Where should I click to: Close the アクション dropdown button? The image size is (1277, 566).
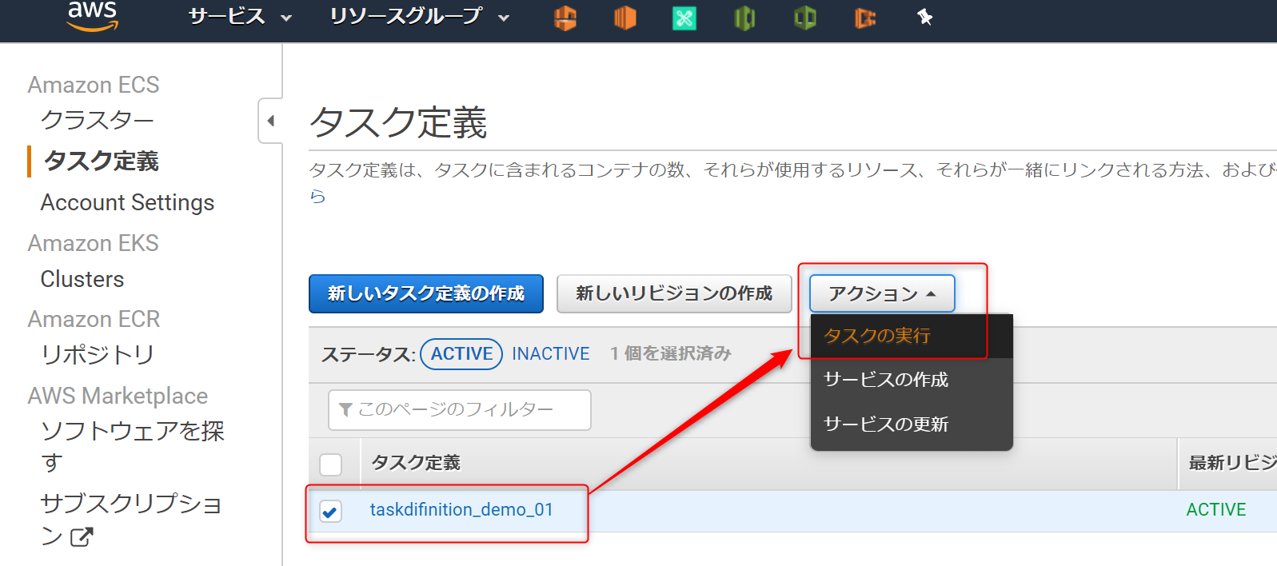[x=882, y=293]
